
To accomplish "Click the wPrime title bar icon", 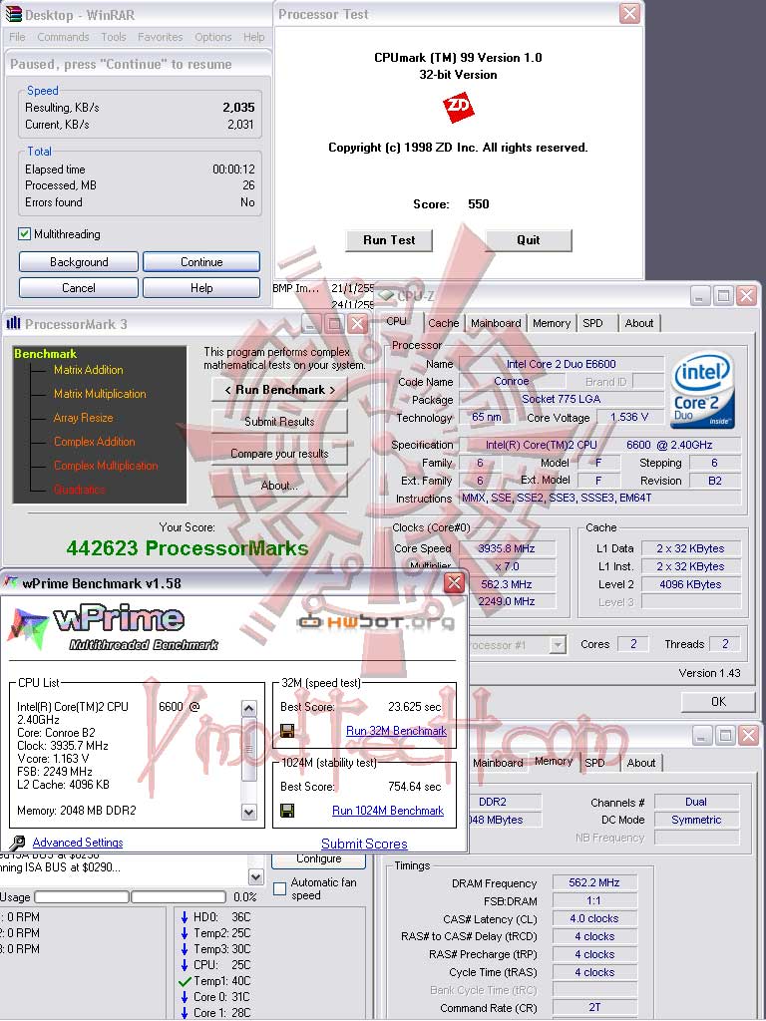I will coord(11,582).
